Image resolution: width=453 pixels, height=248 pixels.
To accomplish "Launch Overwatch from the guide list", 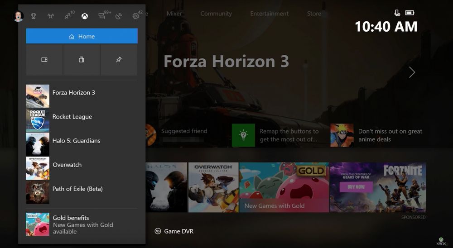I will click(82, 168).
